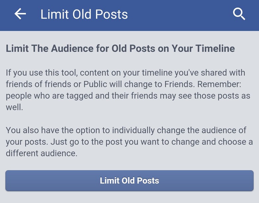Select the 'Limit Old Posts' header title

point(84,14)
